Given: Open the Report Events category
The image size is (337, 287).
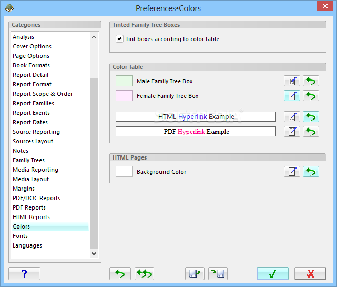Looking at the screenshot, I should tap(50, 113).
